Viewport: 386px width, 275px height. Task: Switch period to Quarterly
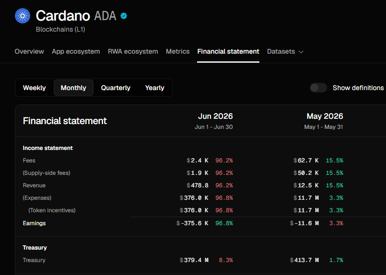tap(116, 88)
